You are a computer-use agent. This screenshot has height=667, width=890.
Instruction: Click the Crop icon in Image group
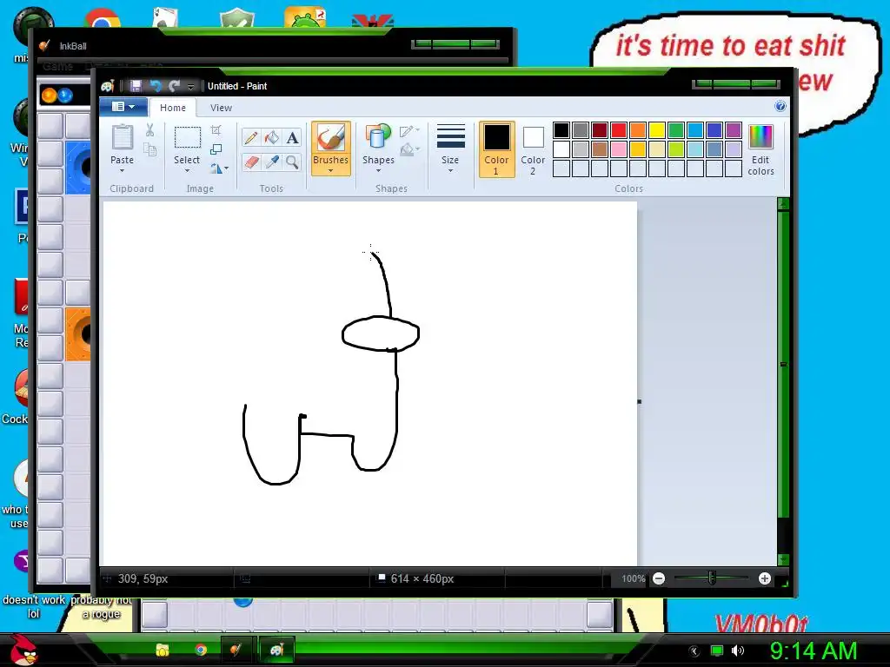[x=216, y=130]
